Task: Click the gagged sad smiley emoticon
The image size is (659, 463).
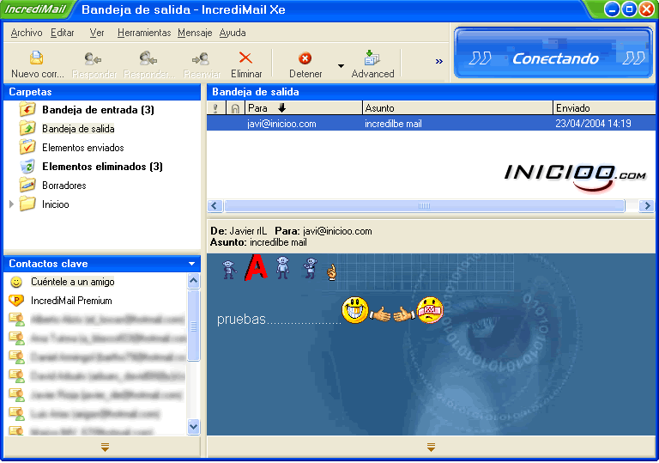Action: tap(430, 310)
